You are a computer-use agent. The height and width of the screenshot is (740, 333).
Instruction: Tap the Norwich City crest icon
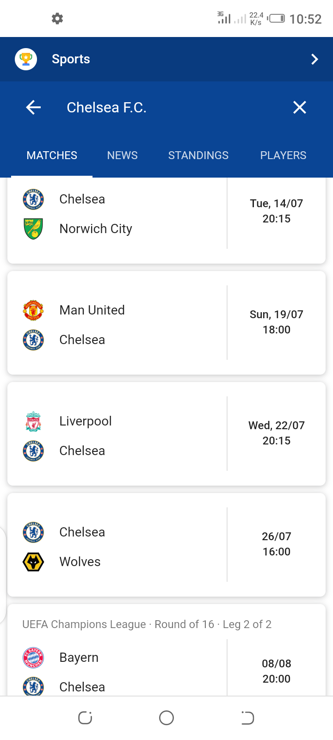(33, 229)
